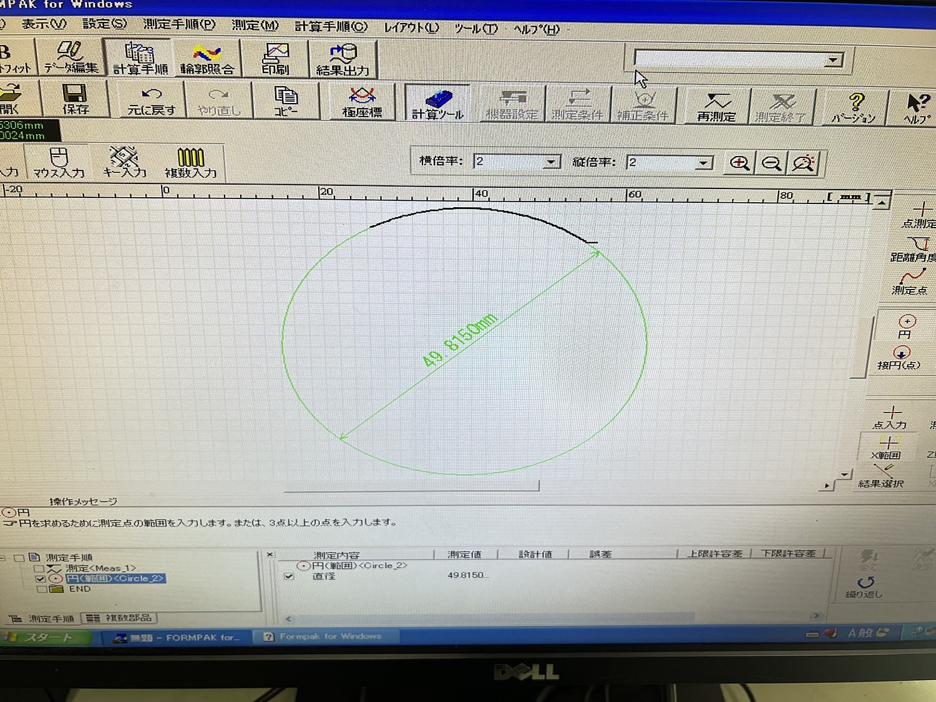
Task: Switch to the 複数部品 tab
Action: point(120,618)
